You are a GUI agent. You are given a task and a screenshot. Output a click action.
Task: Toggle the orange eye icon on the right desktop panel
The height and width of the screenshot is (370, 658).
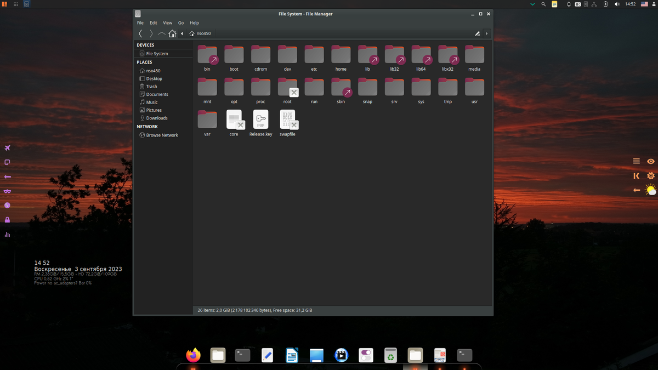click(651, 161)
